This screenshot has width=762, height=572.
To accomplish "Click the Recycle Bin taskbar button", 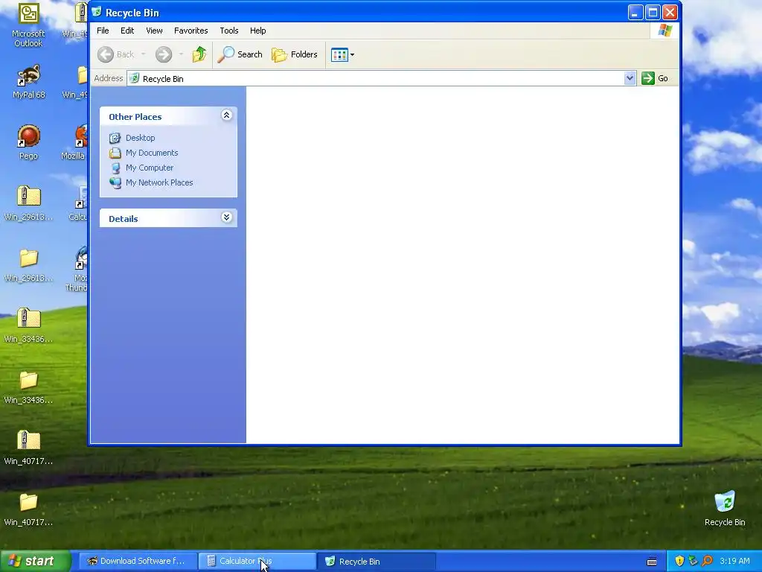I will pos(376,562).
